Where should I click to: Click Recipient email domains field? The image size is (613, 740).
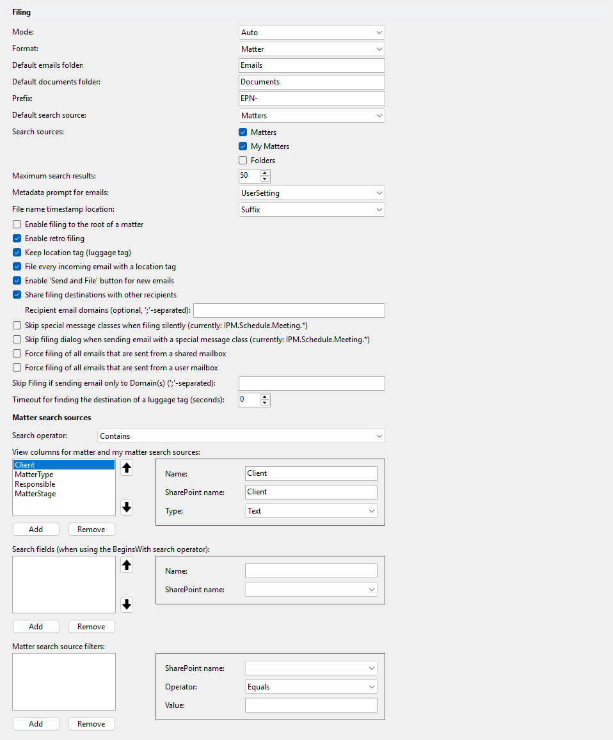tap(289, 311)
